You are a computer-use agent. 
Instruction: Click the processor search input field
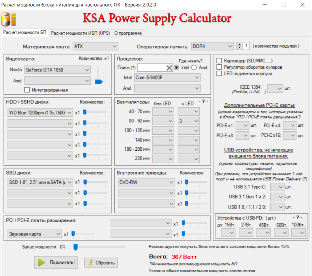(152, 68)
